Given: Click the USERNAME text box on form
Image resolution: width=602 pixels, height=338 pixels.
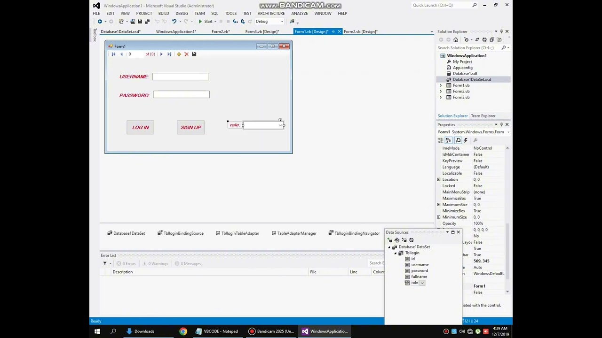Looking at the screenshot, I should click(x=181, y=77).
